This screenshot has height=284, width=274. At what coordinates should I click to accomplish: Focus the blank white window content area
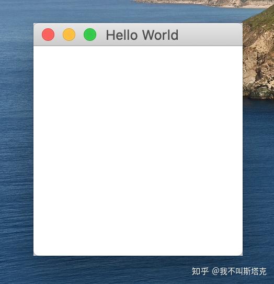pyautogui.click(x=138, y=151)
